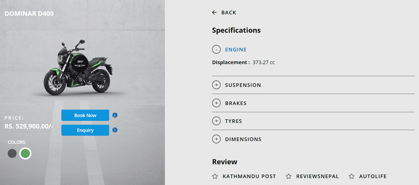Open the AutoLife review link
The image size is (419, 185).
coord(373,176)
